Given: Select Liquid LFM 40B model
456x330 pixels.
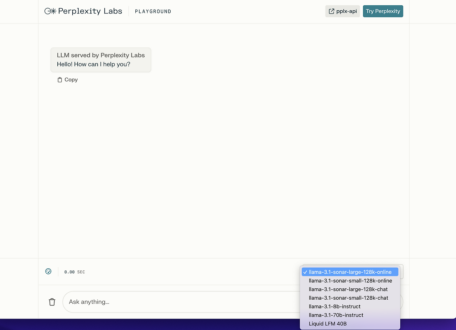Looking at the screenshot, I should tap(350, 324).
